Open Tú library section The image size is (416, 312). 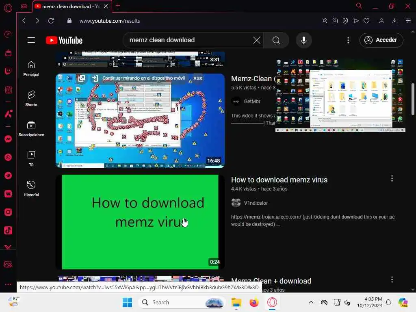(31, 159)
